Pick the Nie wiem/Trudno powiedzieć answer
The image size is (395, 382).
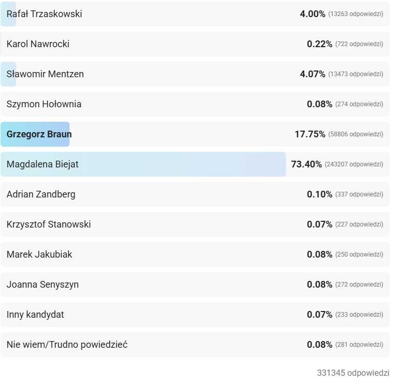[x=195, y=345]
